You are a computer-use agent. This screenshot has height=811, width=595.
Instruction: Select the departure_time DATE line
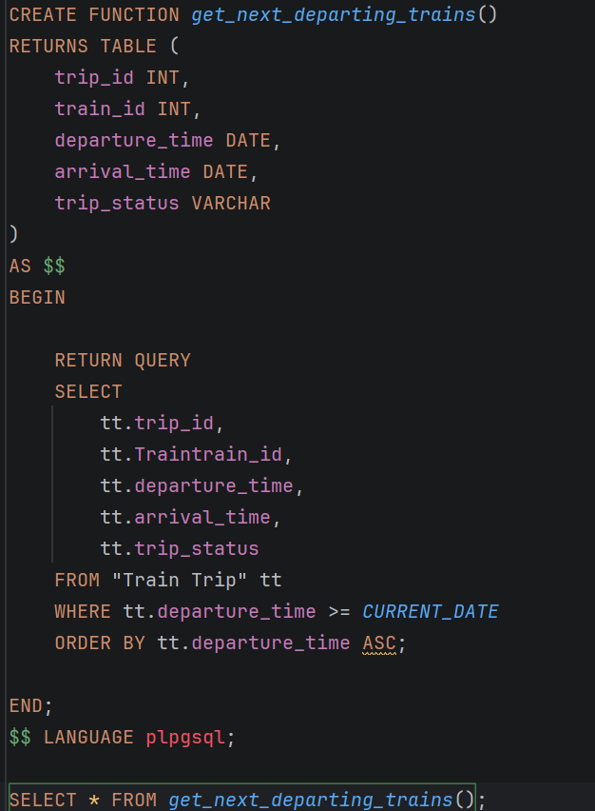coord(167,141)
